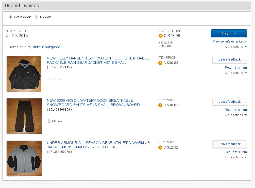Leave feedback for Under Armour jacket
The width and height of the screenshot is (255, 188).
point(229,144)
